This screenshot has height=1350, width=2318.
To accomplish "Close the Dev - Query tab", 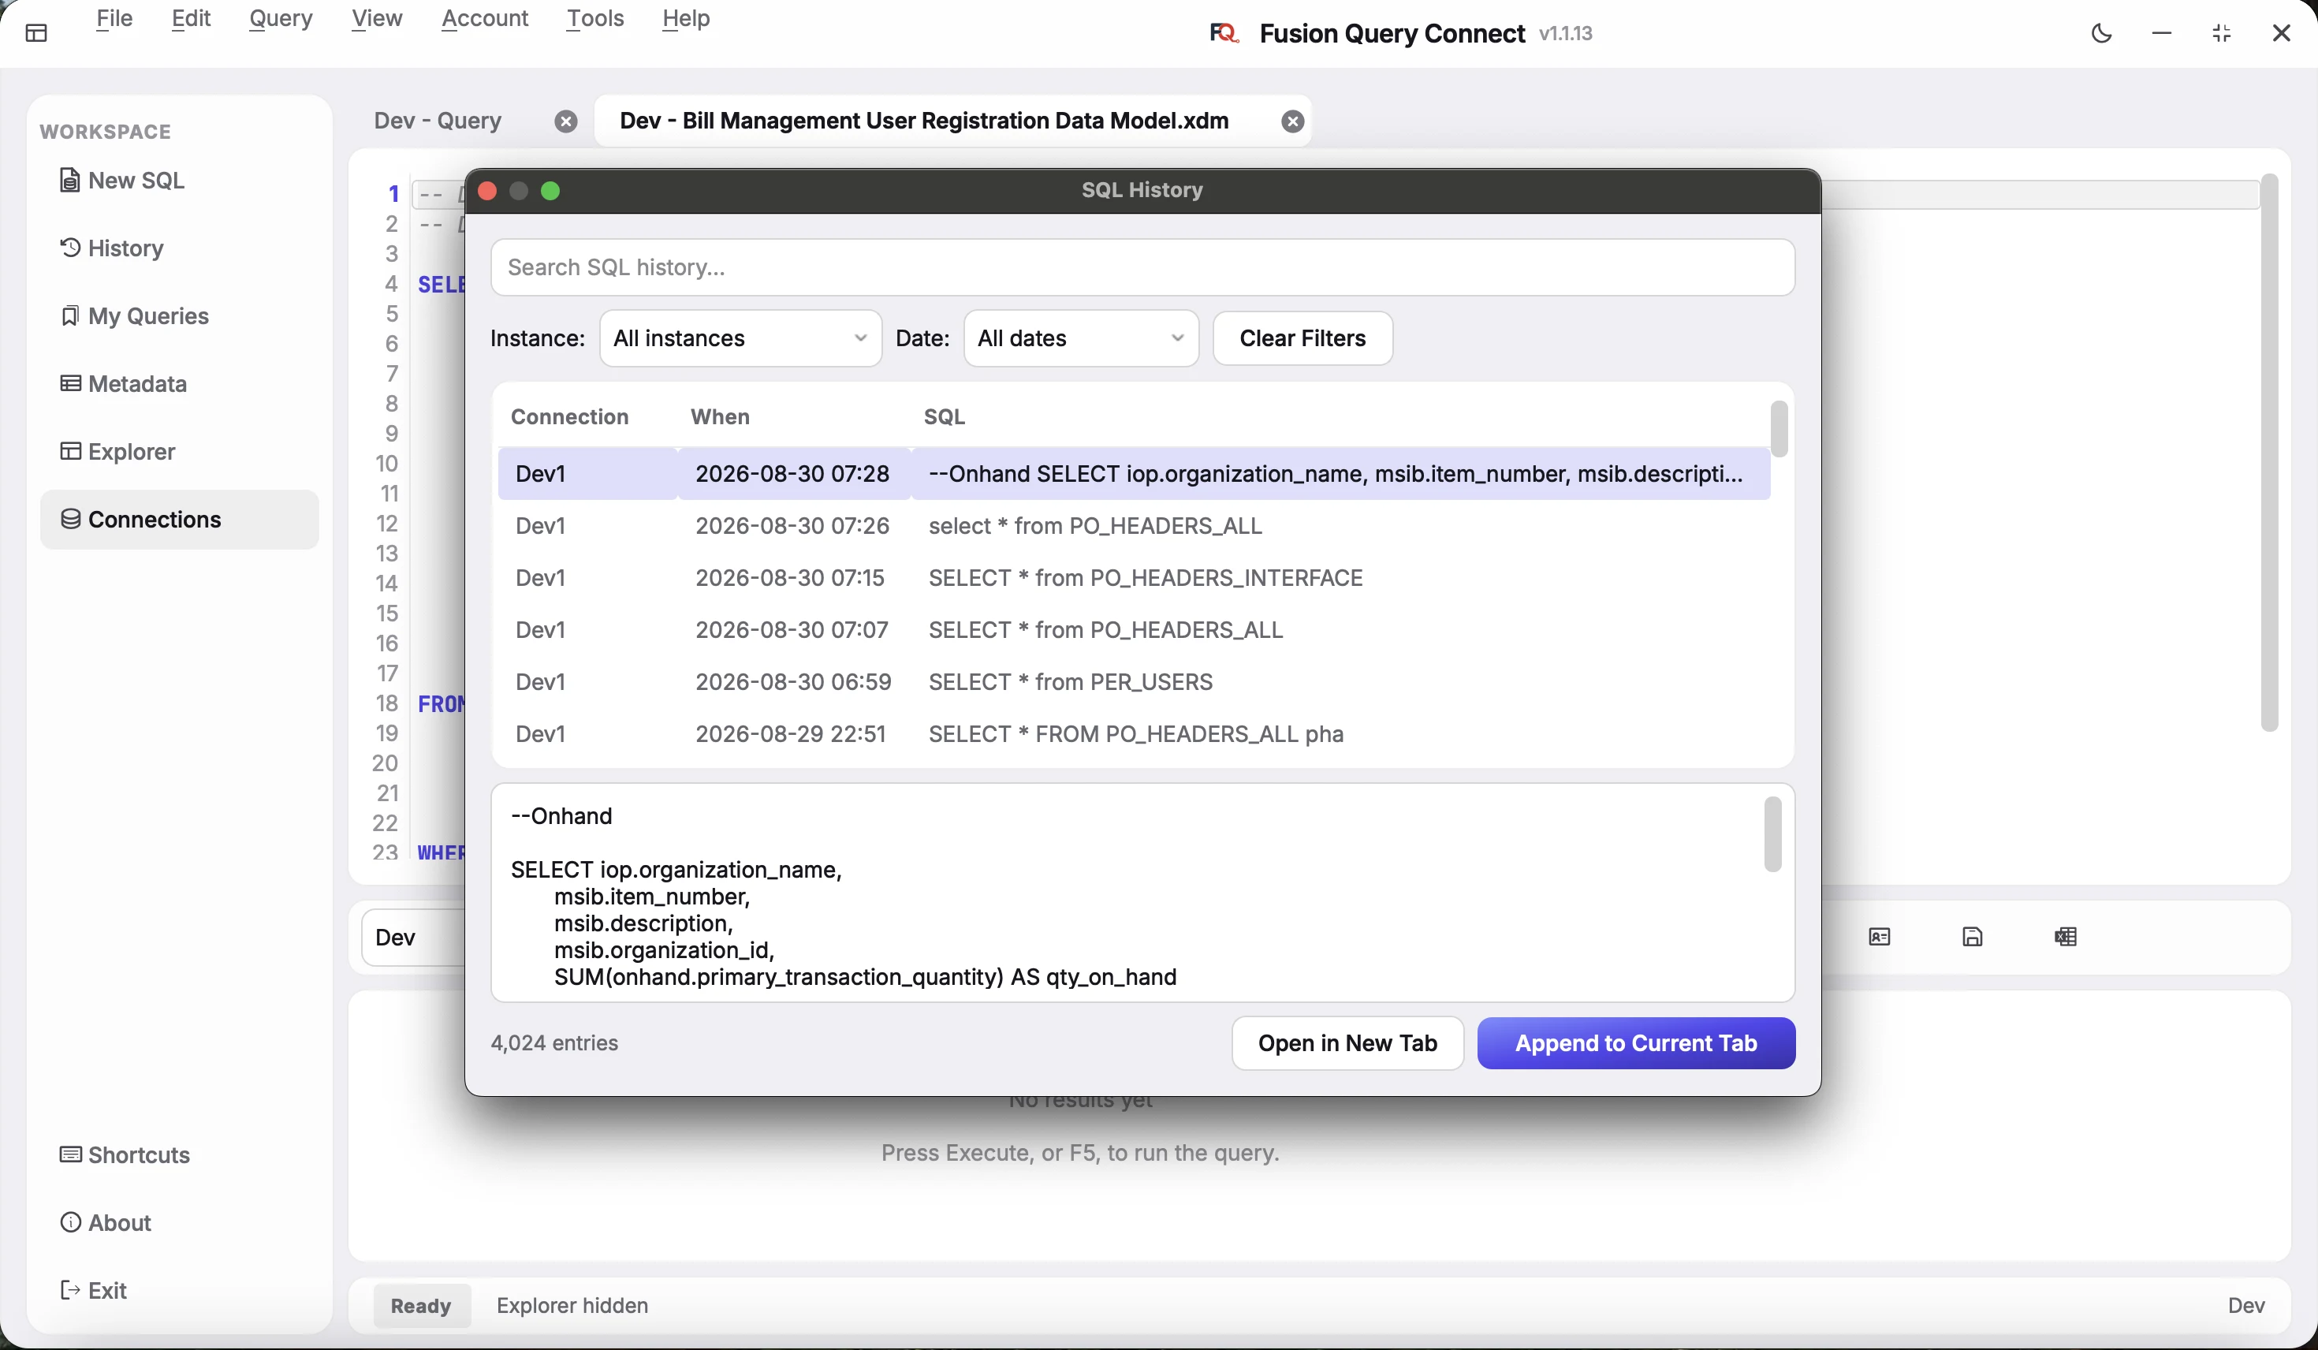I will 566,121.
